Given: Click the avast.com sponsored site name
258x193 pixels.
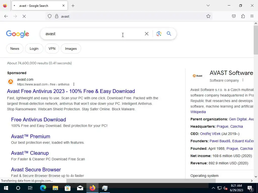Looking at the screenshot, I should coord(25,80).
